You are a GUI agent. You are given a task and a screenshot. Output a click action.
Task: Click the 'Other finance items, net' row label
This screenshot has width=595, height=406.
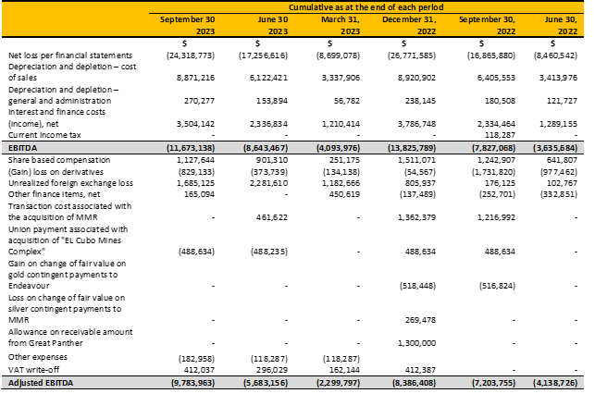55,194
